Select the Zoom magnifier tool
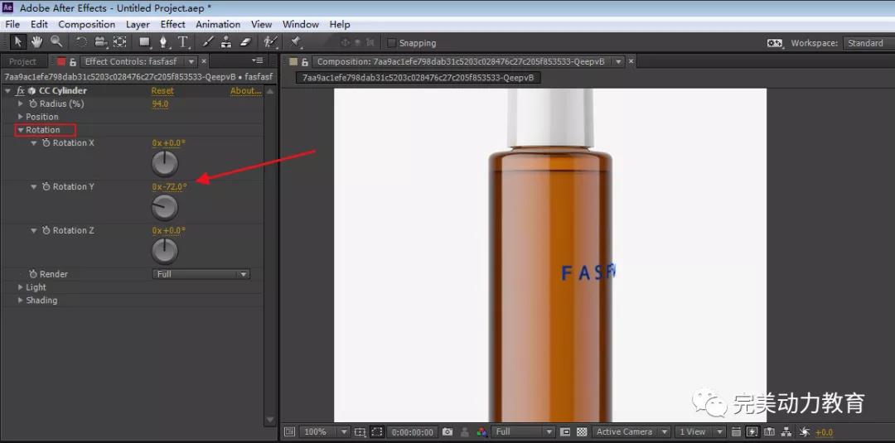Image resolution: width=895 pixels, height=443 pixels. coord(56,42)
